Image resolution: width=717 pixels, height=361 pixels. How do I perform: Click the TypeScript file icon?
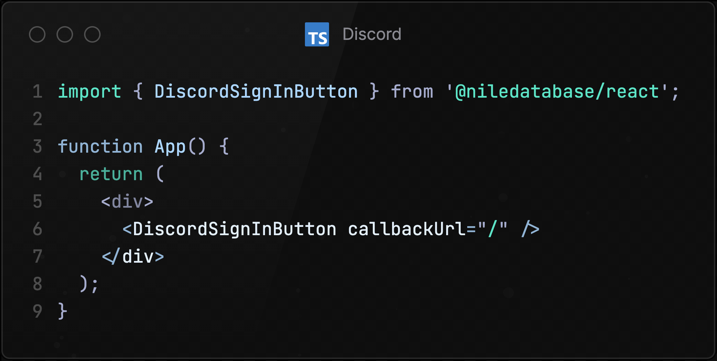point(317,34)
